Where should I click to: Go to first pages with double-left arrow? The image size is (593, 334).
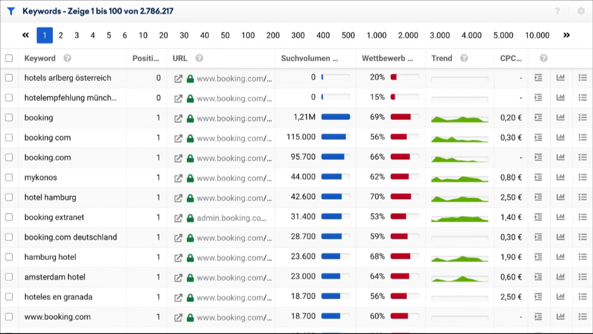(26, 35)
